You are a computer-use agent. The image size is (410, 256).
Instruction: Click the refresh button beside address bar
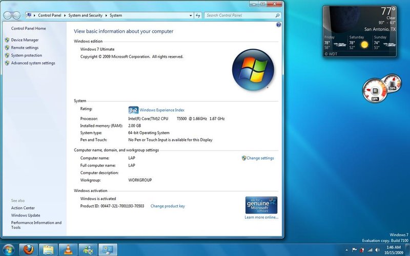coord(198,15)
